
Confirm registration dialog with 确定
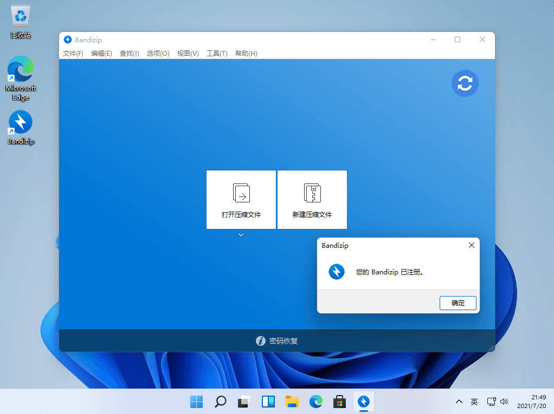point(458,303)
